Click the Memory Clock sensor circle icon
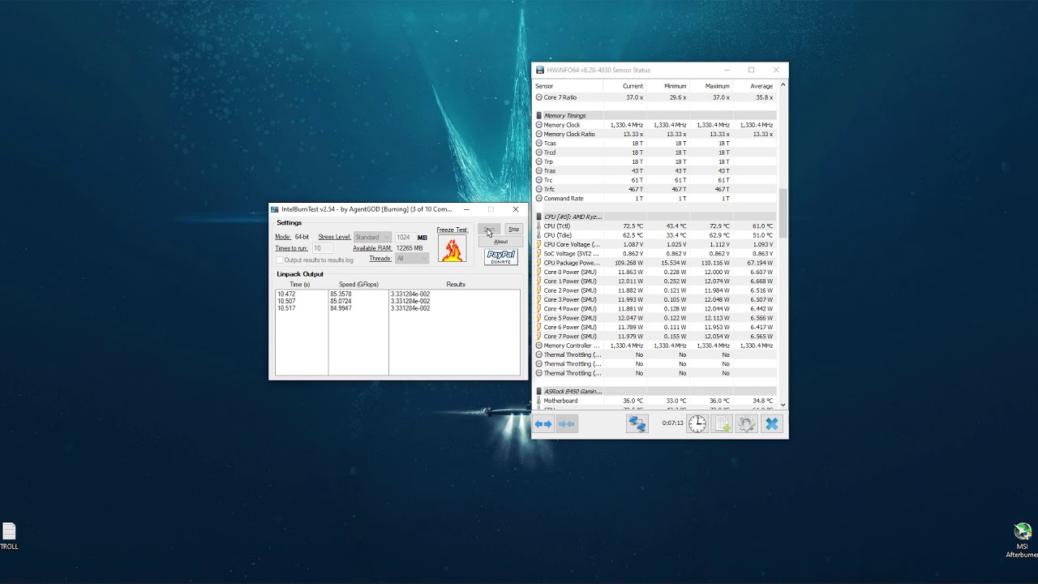 tap(539, 125)
